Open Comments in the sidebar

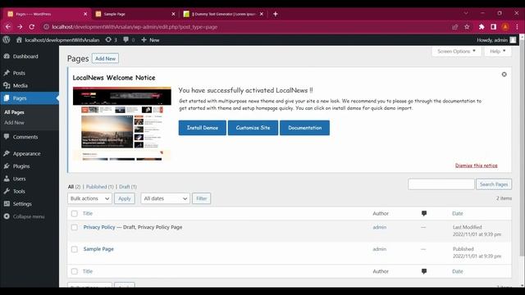tap(25, 137)
